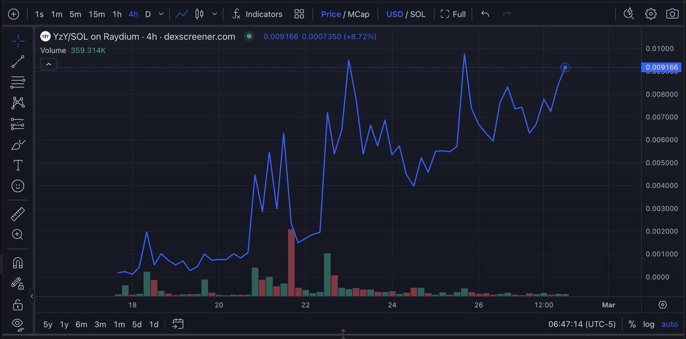Viewport: 686px width, 339px height.
Task: Select the horizontal lines Fibonacci tool
Action: pos(18,82)
